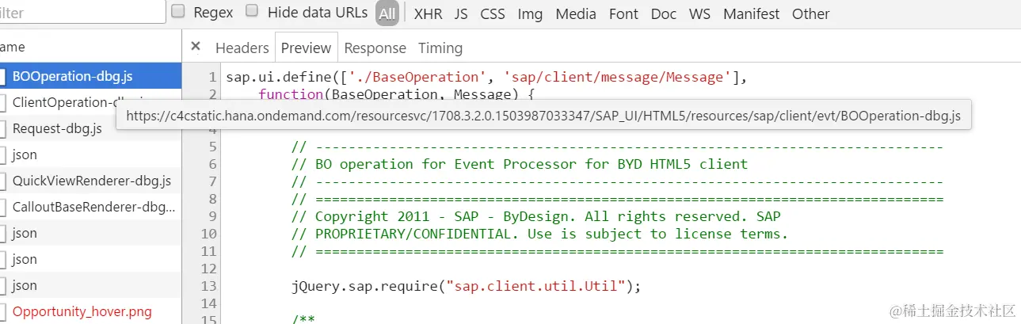The height and width of the screenshot is (324, 1021).
Task: Switch to the Timing tab
Action: 440,48
